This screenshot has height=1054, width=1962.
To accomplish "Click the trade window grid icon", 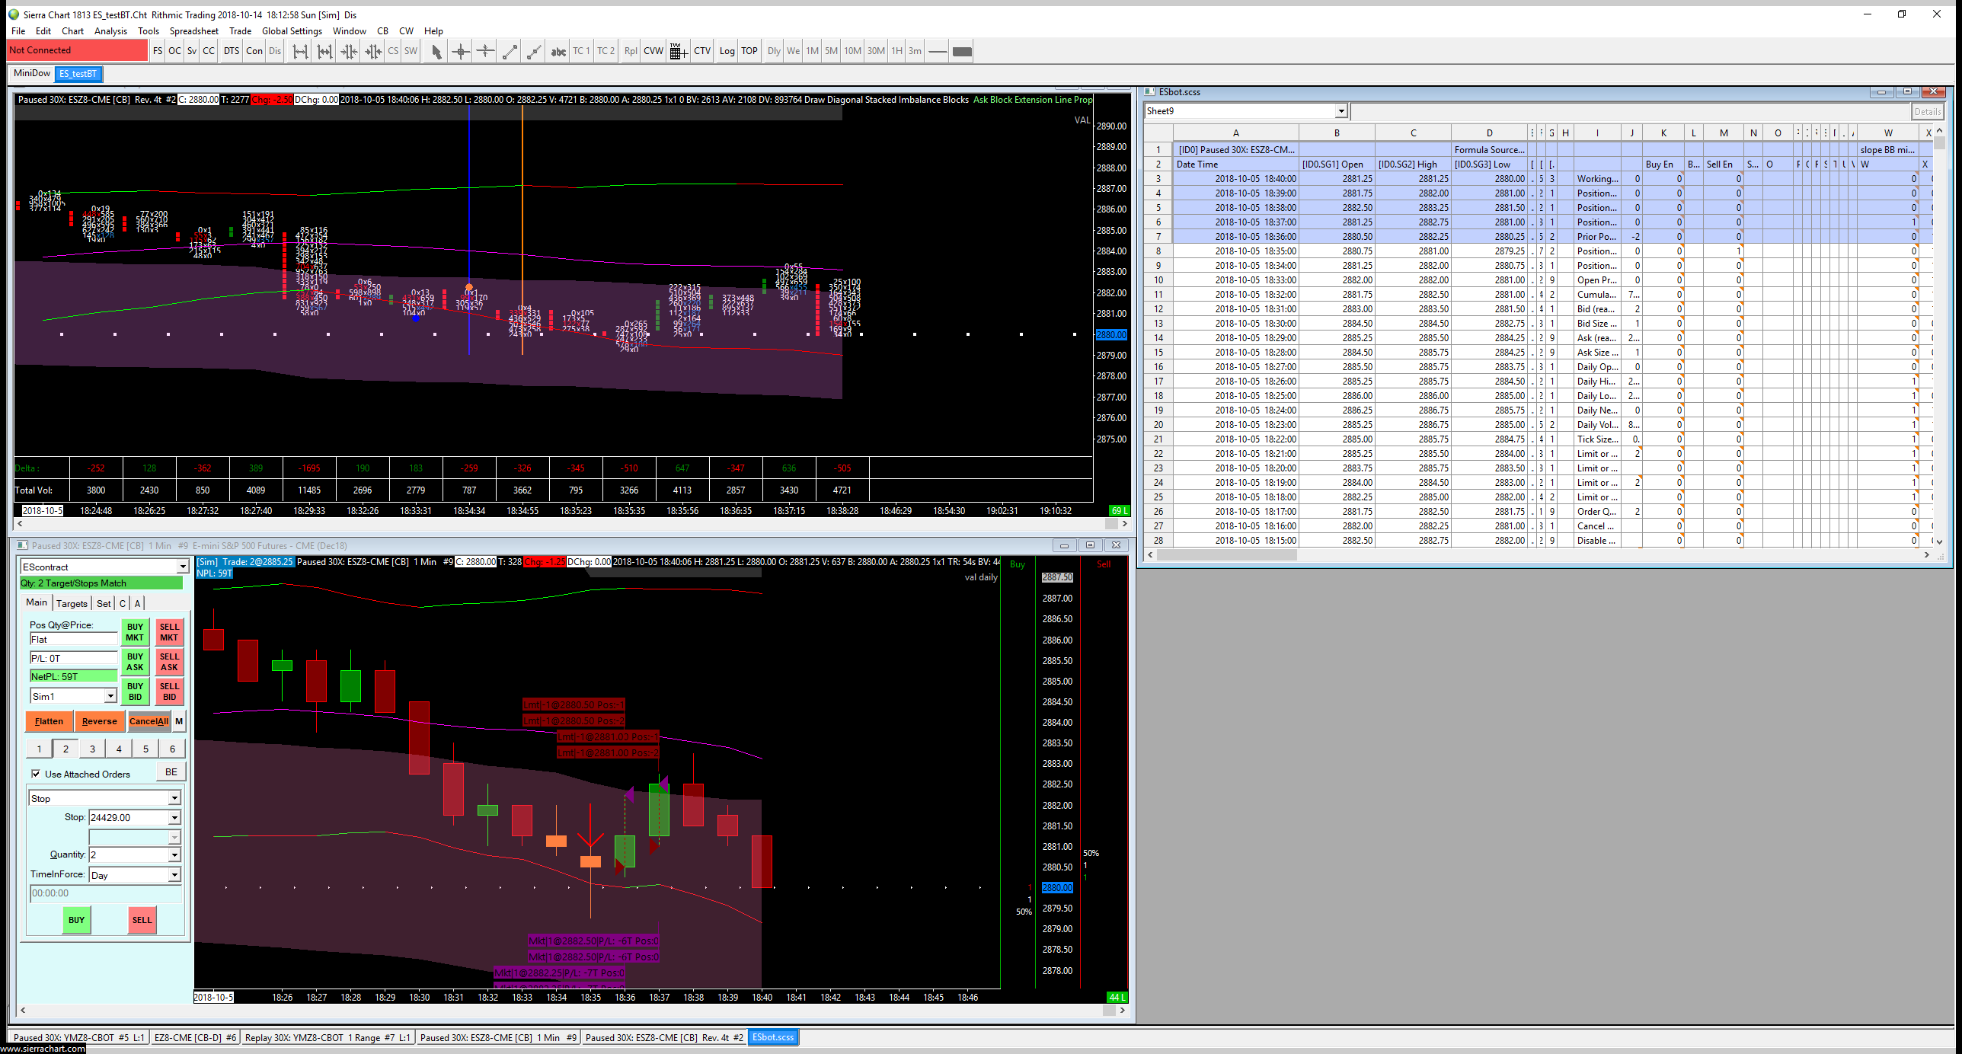I will pyautogui.click(x=678, y=52).
